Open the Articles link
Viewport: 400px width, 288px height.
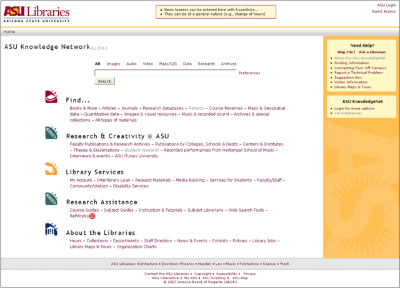[x=109, y=108]
